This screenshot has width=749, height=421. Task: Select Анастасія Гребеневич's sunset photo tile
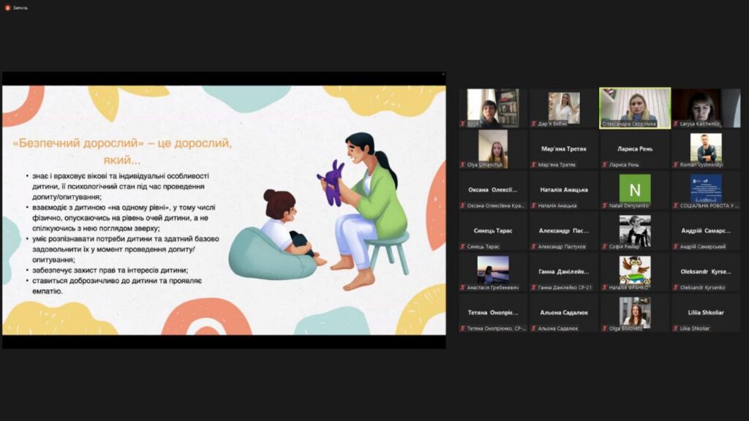click(493, 270)
